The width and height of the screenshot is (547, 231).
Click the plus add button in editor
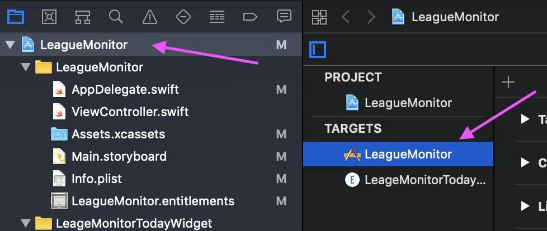pos(508,83)
